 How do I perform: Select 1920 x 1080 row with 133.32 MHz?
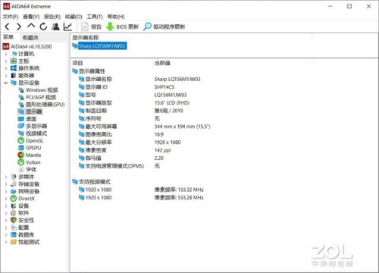pyautogui.click(x=141, y=190)
